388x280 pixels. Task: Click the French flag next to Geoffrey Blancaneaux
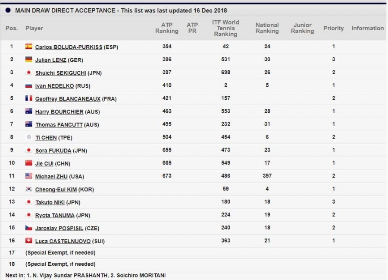point(29,98)
